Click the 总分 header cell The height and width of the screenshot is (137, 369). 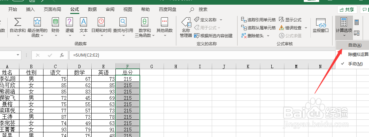pyautogui.click(x=128, y=72)
